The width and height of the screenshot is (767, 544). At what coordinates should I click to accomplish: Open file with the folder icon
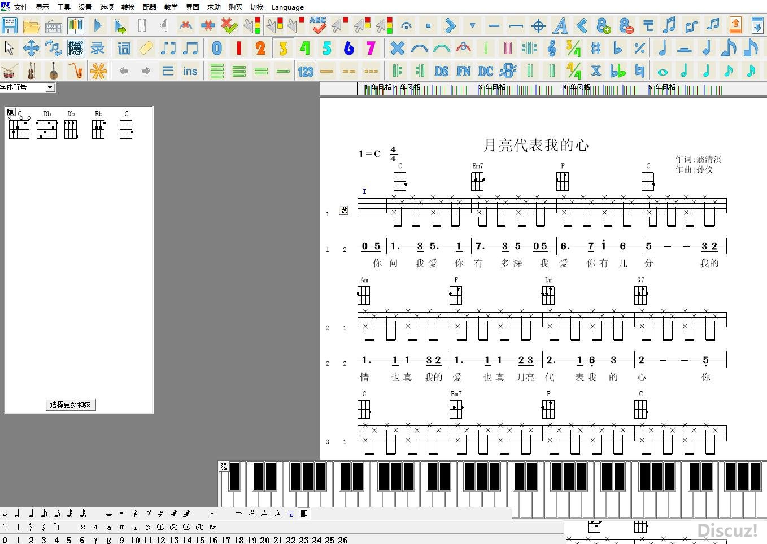(x=32, y=25)
